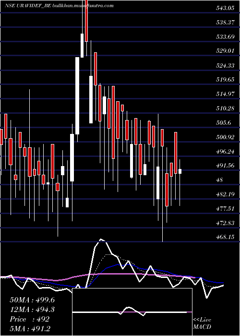The width and height of the screenshot is (240, 336).
Task: Click the 50MA : 499.6 readout
Action: [32, 300]
